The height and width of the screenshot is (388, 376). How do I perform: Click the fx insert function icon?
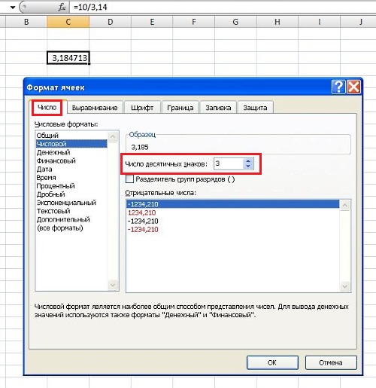pyautogui.click(x=62, y=8)
